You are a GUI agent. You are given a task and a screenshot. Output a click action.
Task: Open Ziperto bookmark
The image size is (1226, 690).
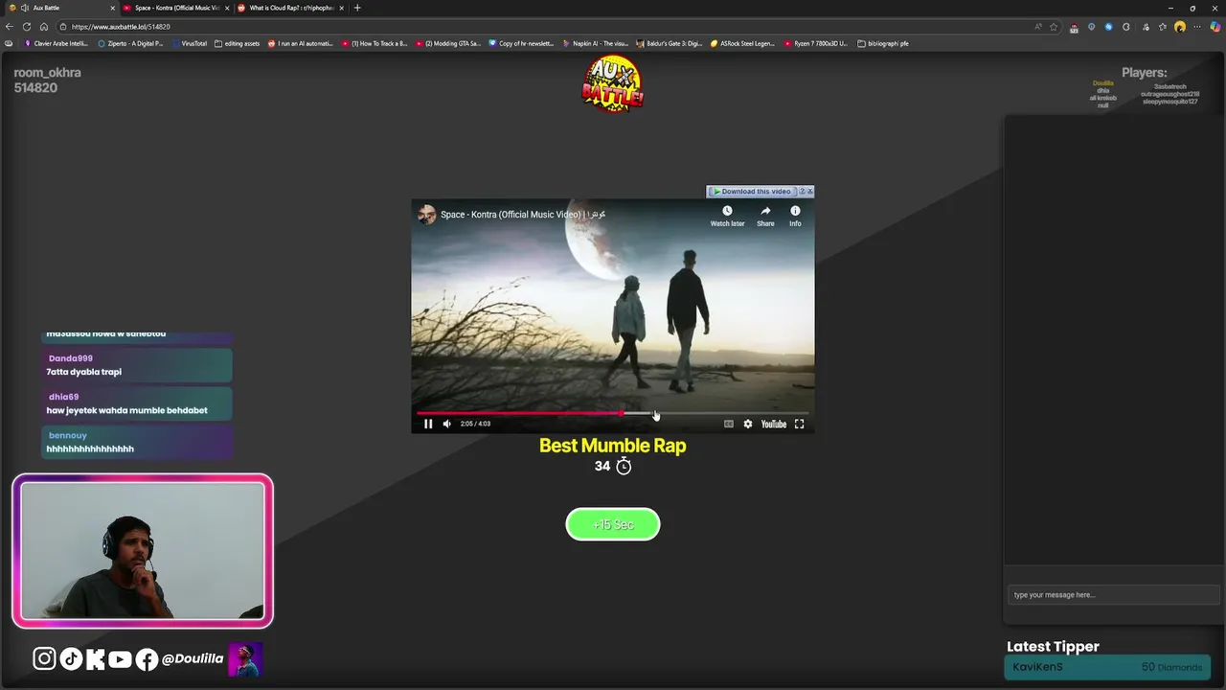[x=130, y=43]
